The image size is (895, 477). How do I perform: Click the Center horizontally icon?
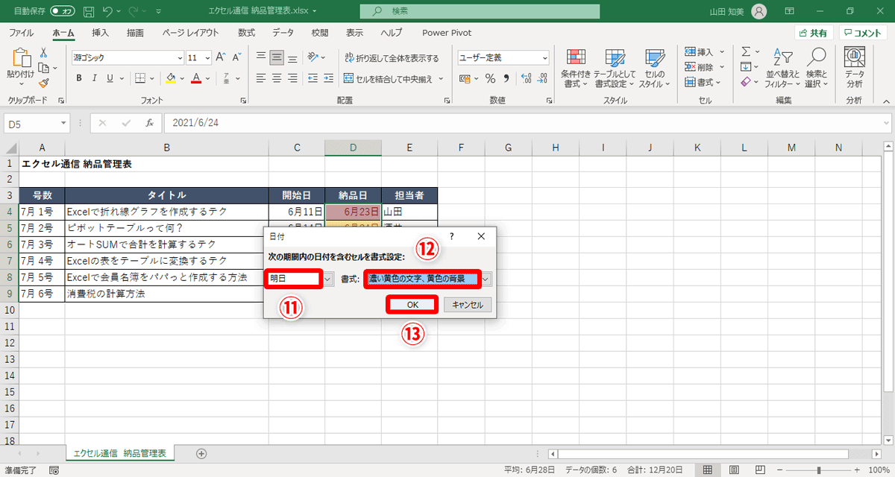277,78
